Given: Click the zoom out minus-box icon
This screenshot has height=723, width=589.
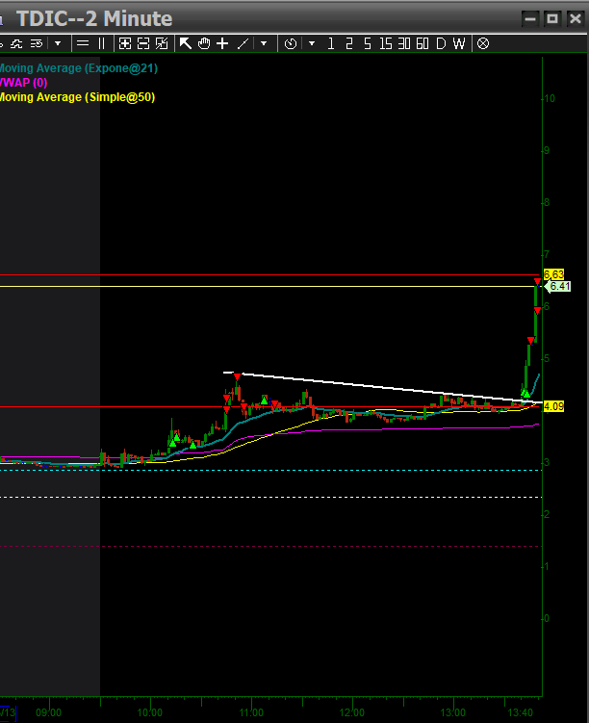Looking at the screenshot, I should [143, 44].
